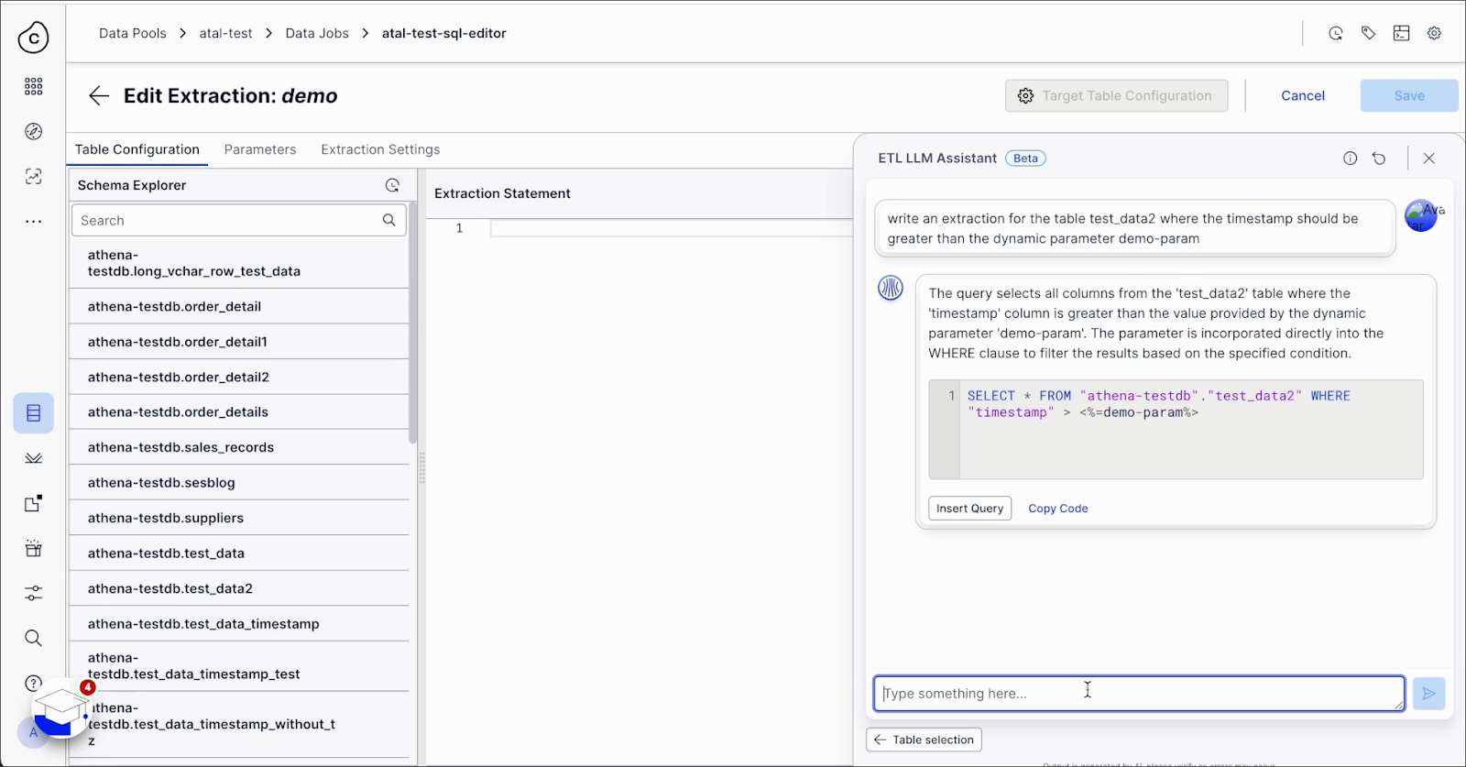Click the tag icon in top bar
Viewport: 1466px width, 767px height.
(x=1368, y=33)
